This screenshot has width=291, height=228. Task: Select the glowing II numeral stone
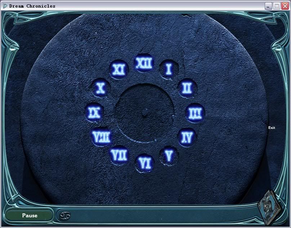[187, 88]
